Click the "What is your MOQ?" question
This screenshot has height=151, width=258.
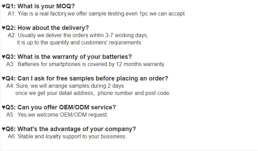[x=46, y=7]
